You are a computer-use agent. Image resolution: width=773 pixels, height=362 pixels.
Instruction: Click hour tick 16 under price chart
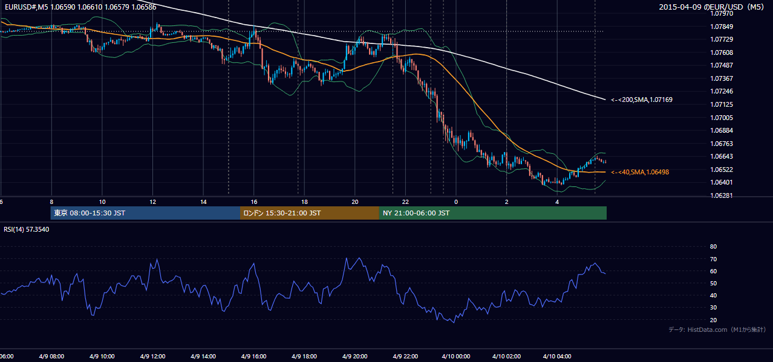click(254, 202)
